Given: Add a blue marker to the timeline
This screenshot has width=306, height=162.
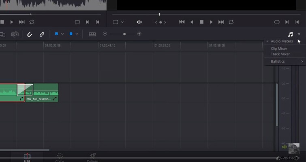Looking at the screenshot, I should 71,34.
